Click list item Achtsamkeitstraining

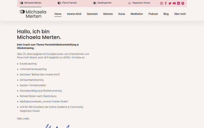(32, 80)
